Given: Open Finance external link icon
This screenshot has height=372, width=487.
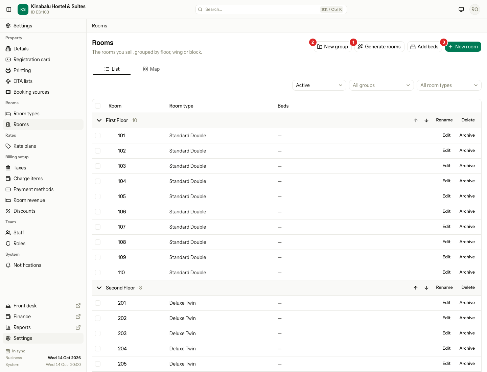Looking at the screenshot, I should point(78,317).
